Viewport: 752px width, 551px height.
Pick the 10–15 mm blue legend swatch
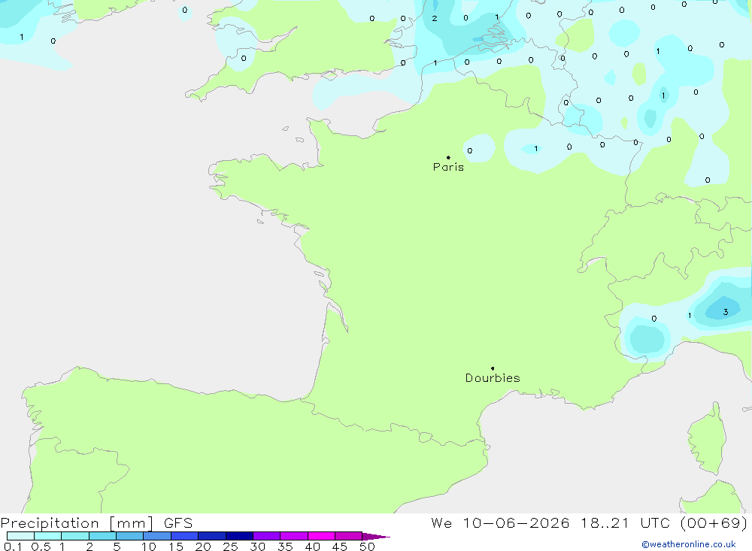click(x=157, y=536)
